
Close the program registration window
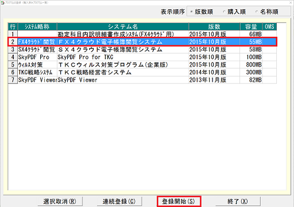pos(291,3)
